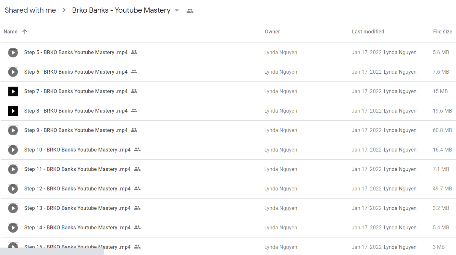Viewport: 456px width, 255px height.
Task: Click the Step 8 video thumbnail icon
Action: tap(13, 111)
